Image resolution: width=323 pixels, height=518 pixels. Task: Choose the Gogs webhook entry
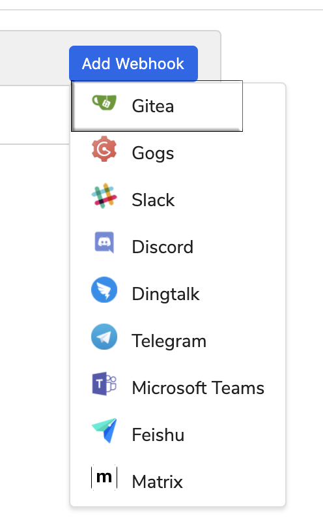coord(178,153)
